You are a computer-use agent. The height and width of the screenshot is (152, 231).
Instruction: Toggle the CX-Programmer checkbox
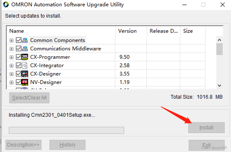19,57
